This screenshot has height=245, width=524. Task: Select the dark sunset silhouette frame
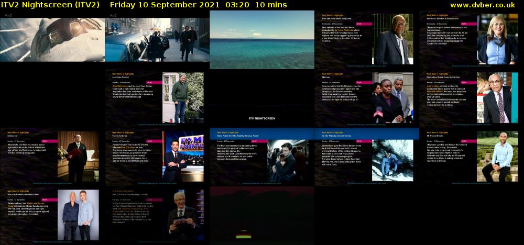262,215
